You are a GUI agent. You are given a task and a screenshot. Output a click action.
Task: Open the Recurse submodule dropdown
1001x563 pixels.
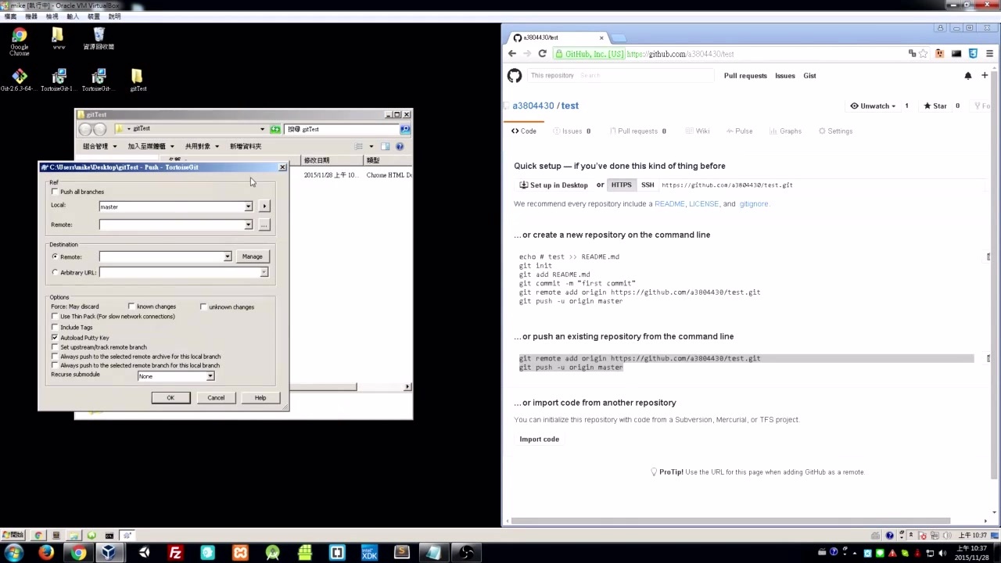pyautogui.click(x=210, y=376)
